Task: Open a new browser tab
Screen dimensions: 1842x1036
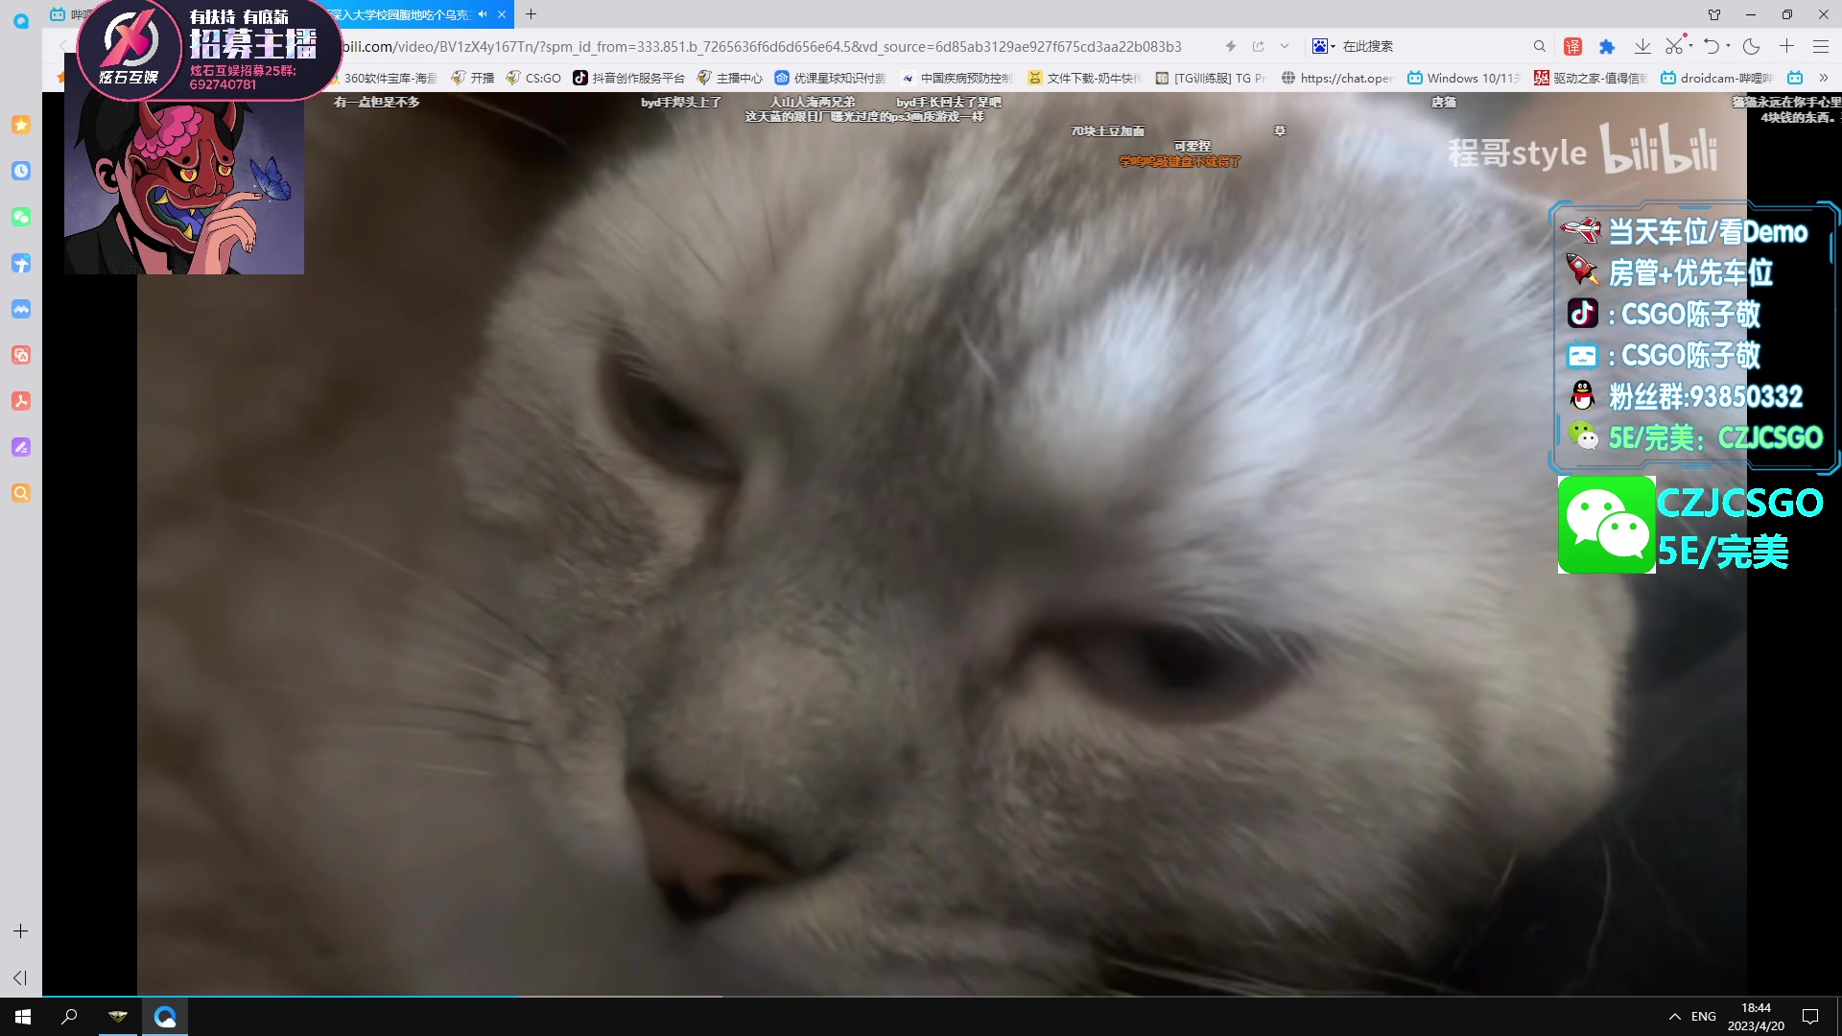Action: [x=531, y=14]
